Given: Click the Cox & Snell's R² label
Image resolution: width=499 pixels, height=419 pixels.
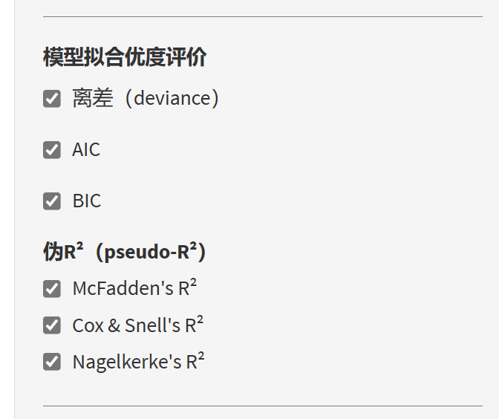Looking at the screenshot, I should point(137,325).
